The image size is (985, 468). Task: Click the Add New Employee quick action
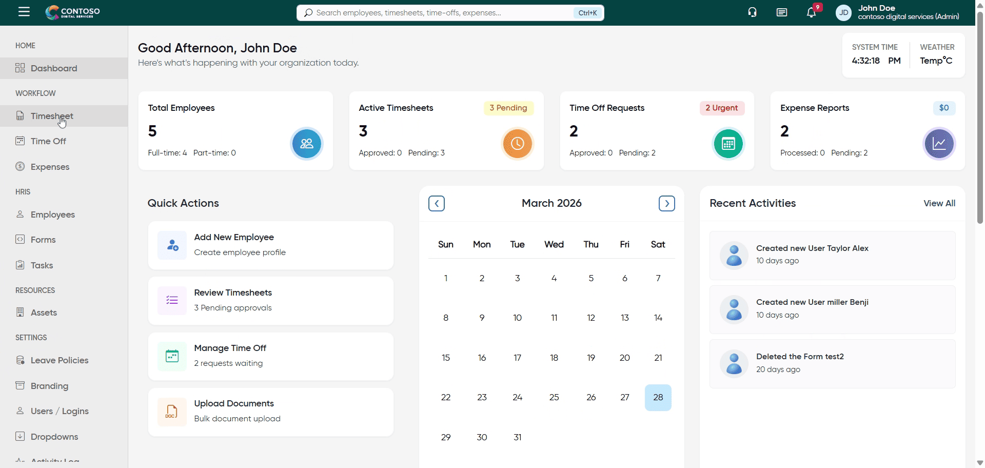click(x=270, y=245)
